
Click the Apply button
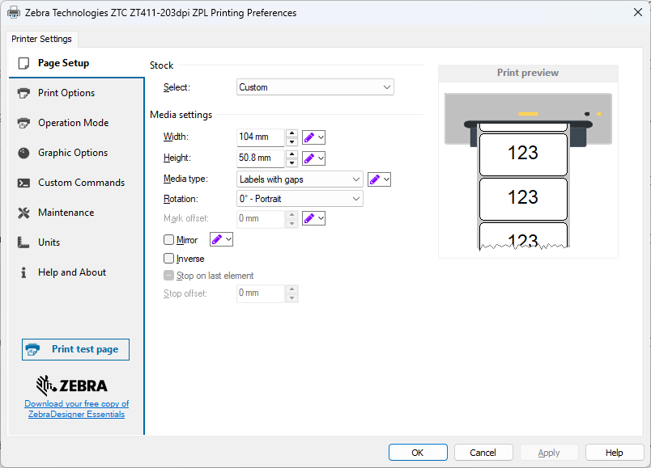pyautogui.click(x=549, y=453)
